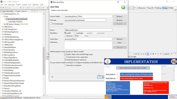The width and height of the screenshot is (177, 99).
Task: Click Browse next to Package field
Action: coord(120,20)
